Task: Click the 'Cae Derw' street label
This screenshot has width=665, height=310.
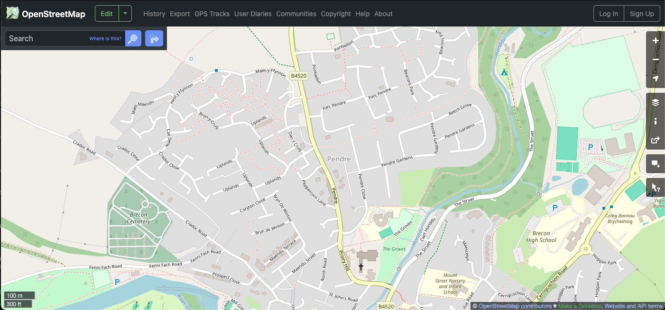Action: [x=168, y=139]
